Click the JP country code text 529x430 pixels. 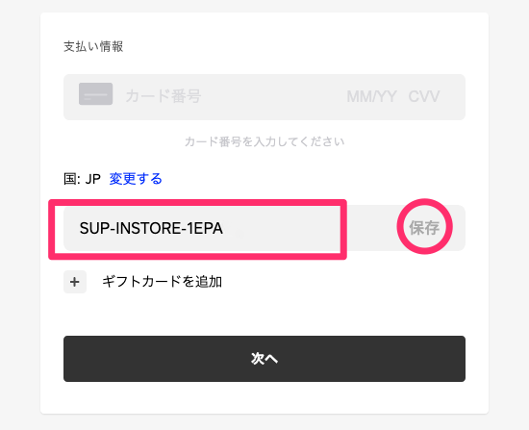pos(92,179)
